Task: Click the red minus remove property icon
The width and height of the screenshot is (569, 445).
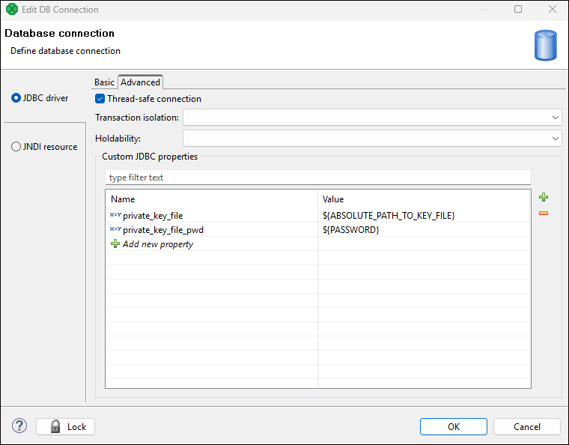Action: tap(544, 214)
